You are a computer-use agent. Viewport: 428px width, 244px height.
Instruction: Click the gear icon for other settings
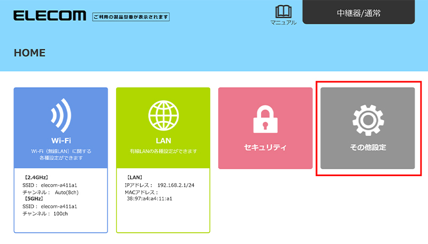[x=367, y=120]
